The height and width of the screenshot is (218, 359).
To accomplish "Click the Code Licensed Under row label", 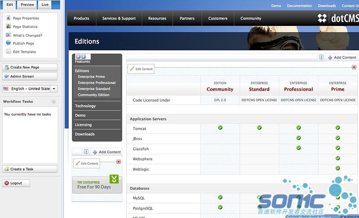I will [152, 100].
